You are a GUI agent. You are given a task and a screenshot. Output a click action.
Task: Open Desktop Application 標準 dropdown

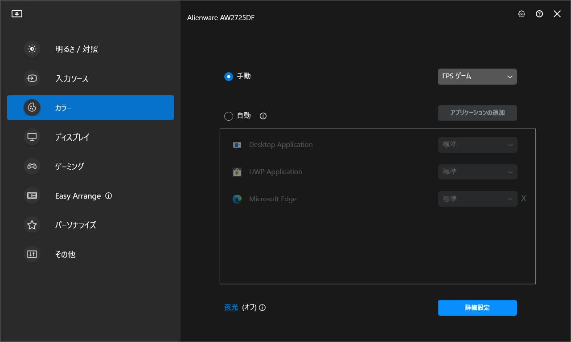(478, 145)
